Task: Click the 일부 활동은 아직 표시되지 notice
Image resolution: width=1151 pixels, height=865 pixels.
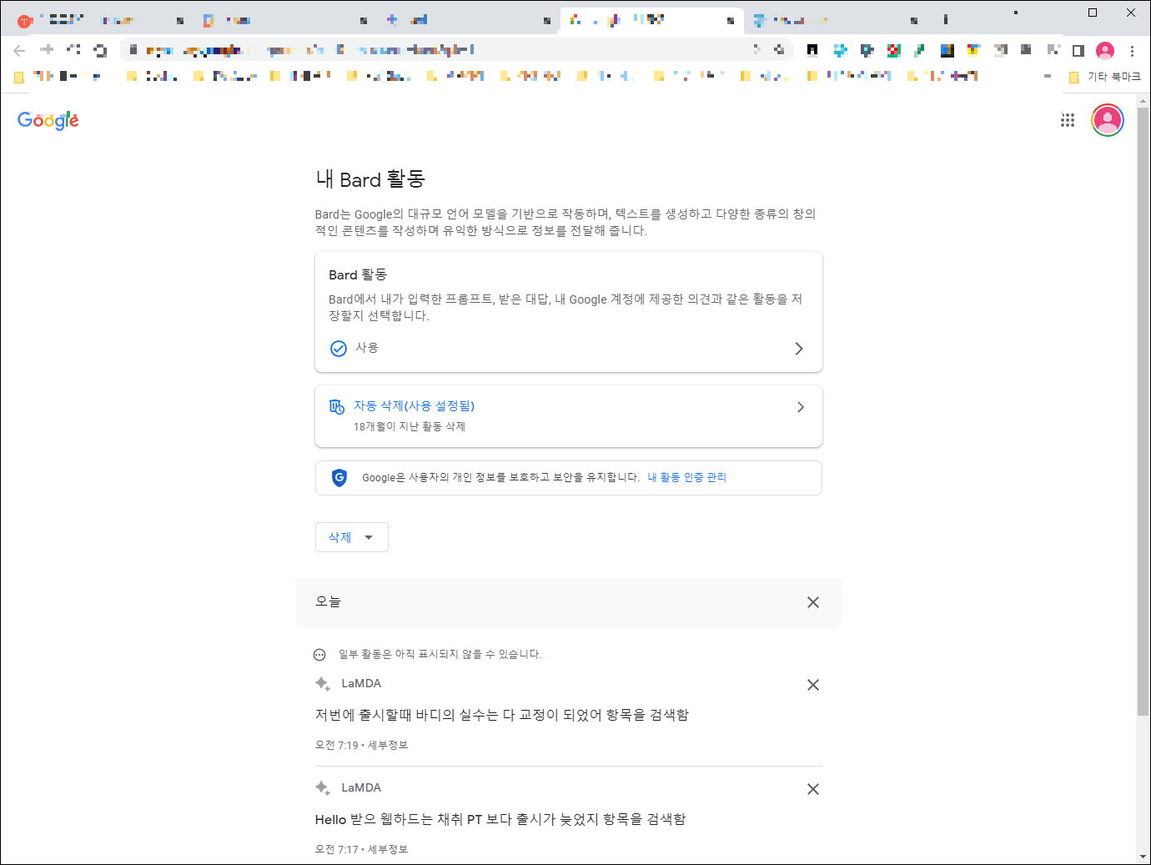Action: (x=440, y=655)
